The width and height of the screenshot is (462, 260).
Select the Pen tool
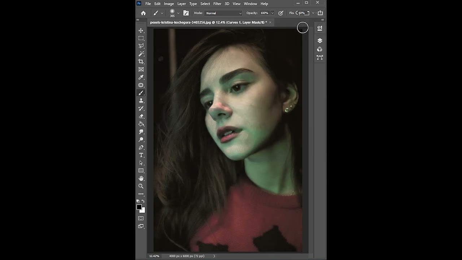(141, 147)
